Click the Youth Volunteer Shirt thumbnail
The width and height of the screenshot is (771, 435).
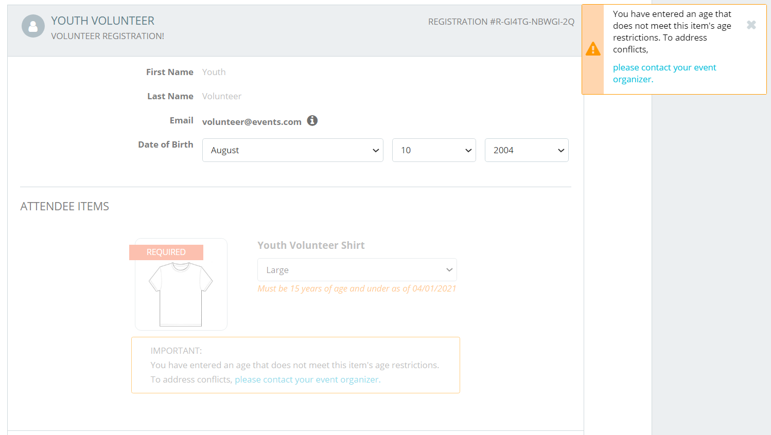coord(181,284)
